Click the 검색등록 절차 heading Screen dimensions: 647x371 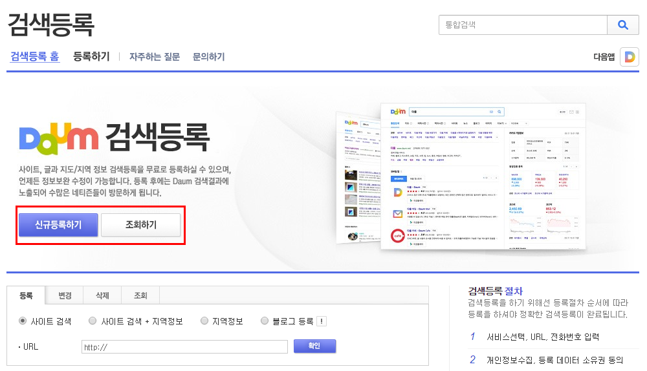(495, 291)
